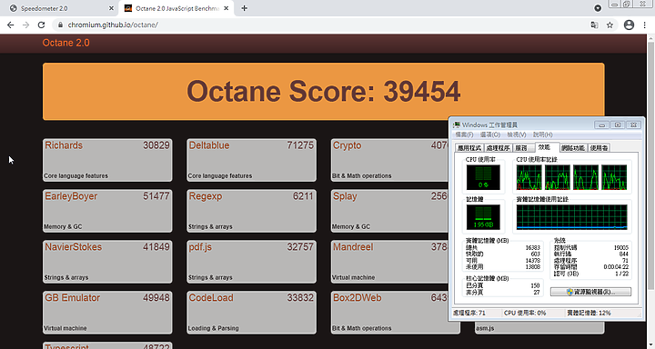Close the Octane 2.0 JavaScript Benchmark tab

(226, 8)
